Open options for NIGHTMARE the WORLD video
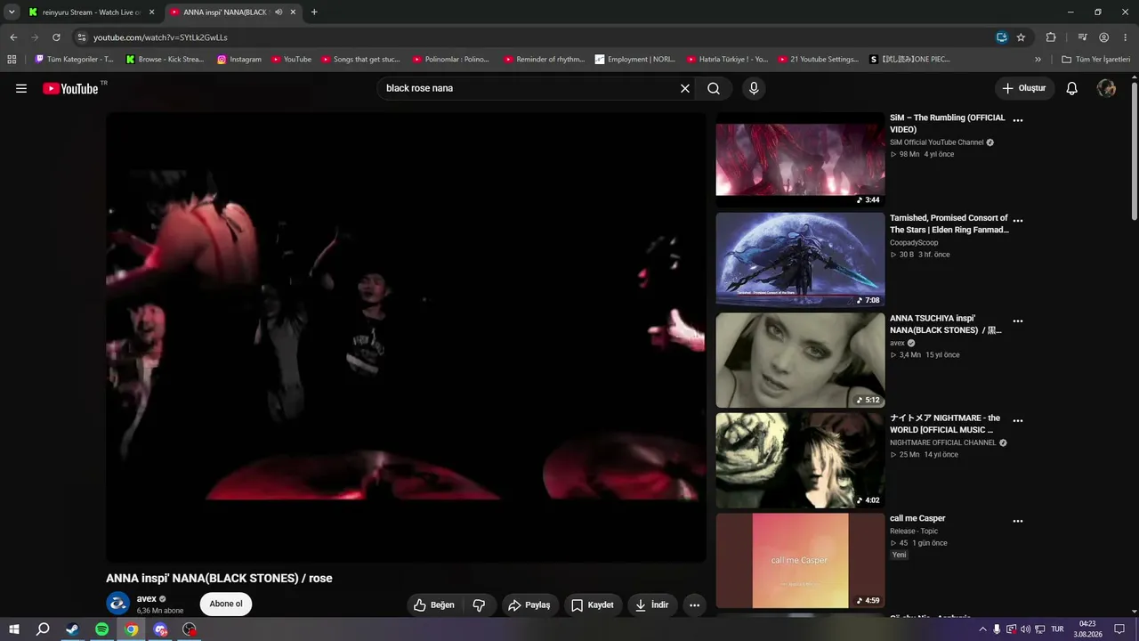 click(x=1018, y=421)
